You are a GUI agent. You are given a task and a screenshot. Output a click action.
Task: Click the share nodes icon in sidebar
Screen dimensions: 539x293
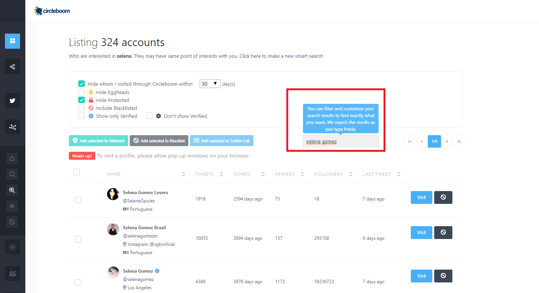(x=12, y=66)
